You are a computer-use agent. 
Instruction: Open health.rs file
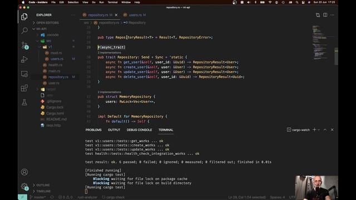pos(55,65)
